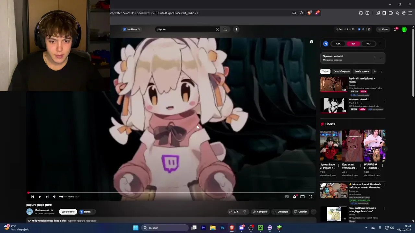Open the Brave VPN shield icon
415x233 pixels.
(404, 13)
